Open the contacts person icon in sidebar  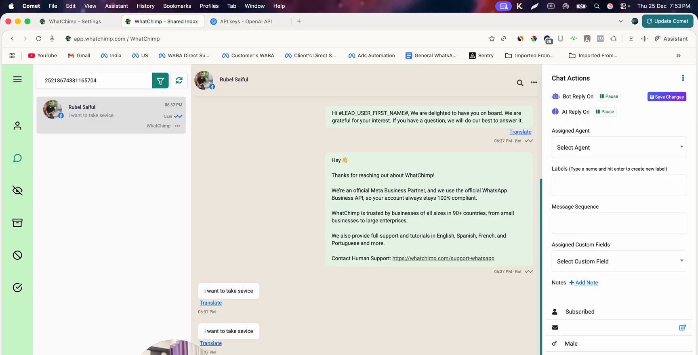(x=17, y=126)
